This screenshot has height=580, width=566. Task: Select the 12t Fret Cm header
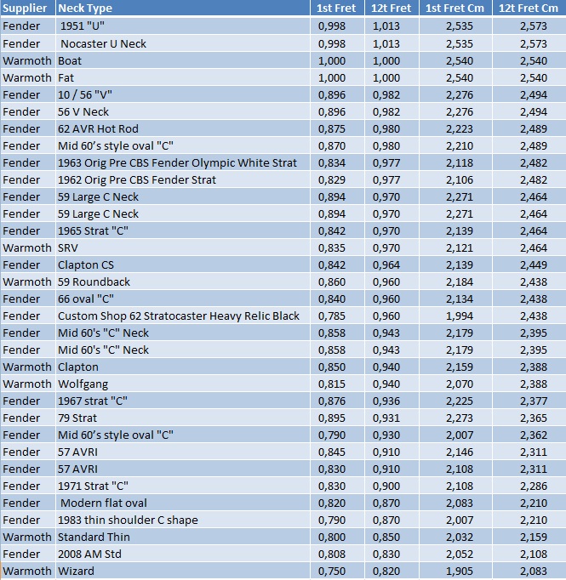pyautogui.click(x=529, y=9)
